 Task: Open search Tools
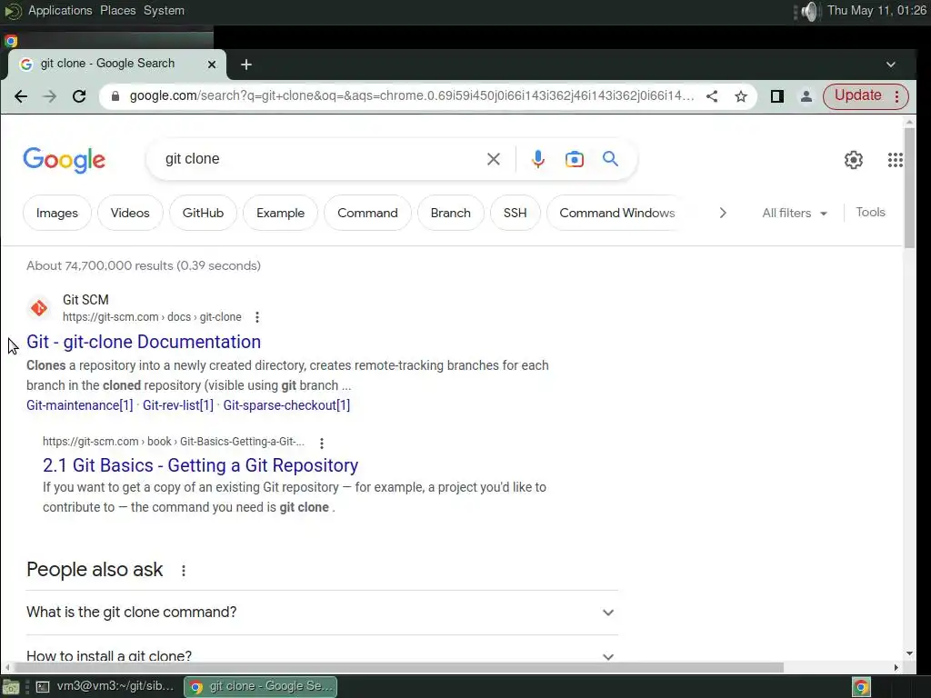click(870, 212)
